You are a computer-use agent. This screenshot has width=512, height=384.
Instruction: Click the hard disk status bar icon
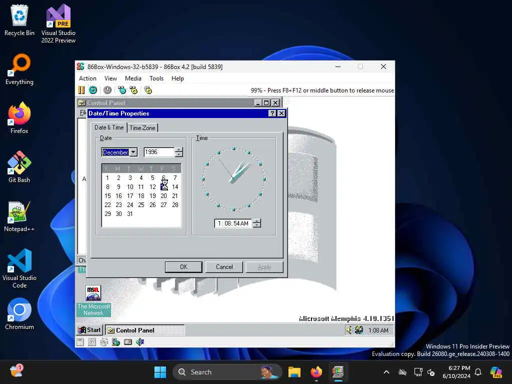click(x=128, y=342)
